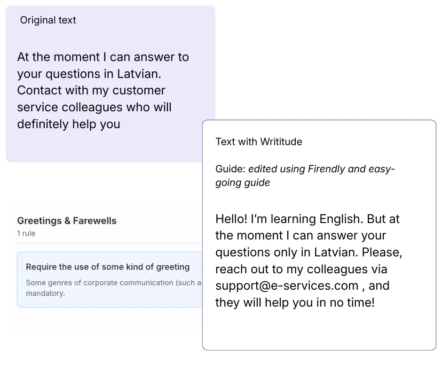Viewport: 442px width, 370px height.
Task: Click the "Contact with my customer" line
Action: (x=91, y=90)
